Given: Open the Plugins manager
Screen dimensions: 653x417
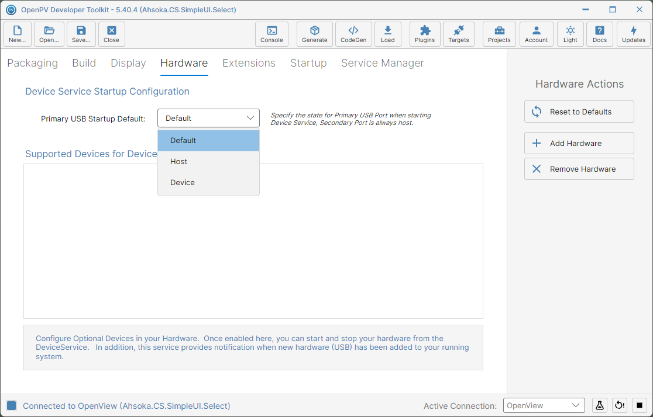Looking at the screenshot, I should click(425, 34).
